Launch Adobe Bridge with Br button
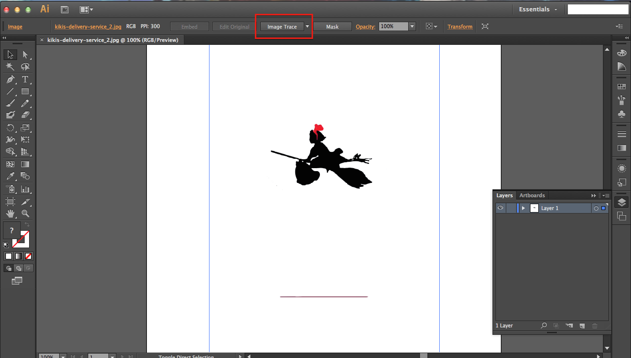Screen dimensions: 631x358 pyautogui.click(x=64, y=9)
